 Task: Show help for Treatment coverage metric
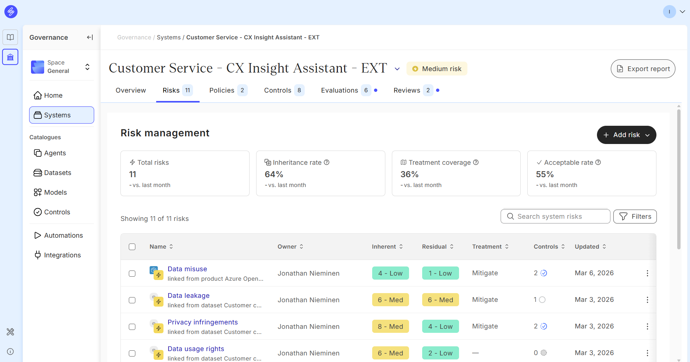pyautogui.click(x=476, y=162)
